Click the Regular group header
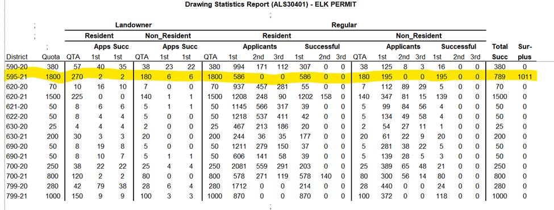554x210 pixels. point(344,25)
